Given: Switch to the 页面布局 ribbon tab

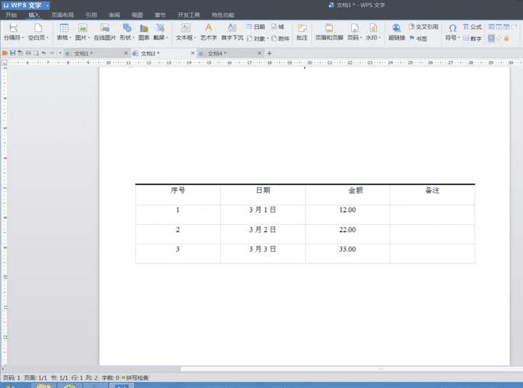Looking at the screenshot, I should (63, 15).
